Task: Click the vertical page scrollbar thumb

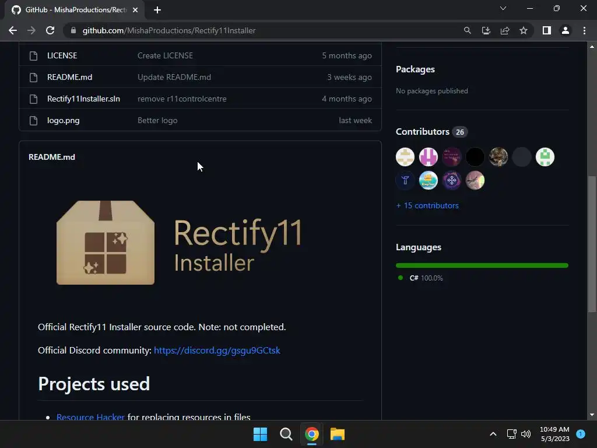Action: 592,244
